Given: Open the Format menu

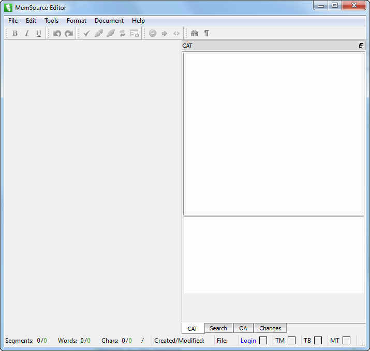Looking at the screenshot, I should 77,21.
